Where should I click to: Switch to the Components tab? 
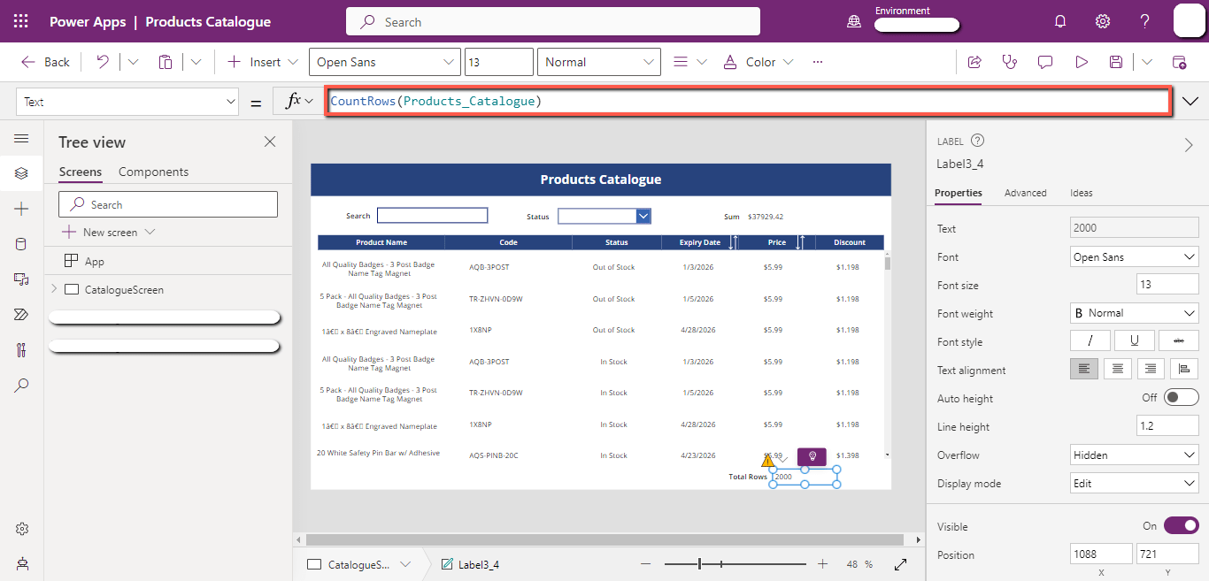tap(153, 172)
